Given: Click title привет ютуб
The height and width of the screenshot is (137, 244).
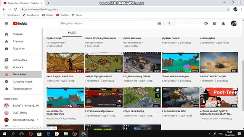Looking at the screenshot, I should 54,38.
